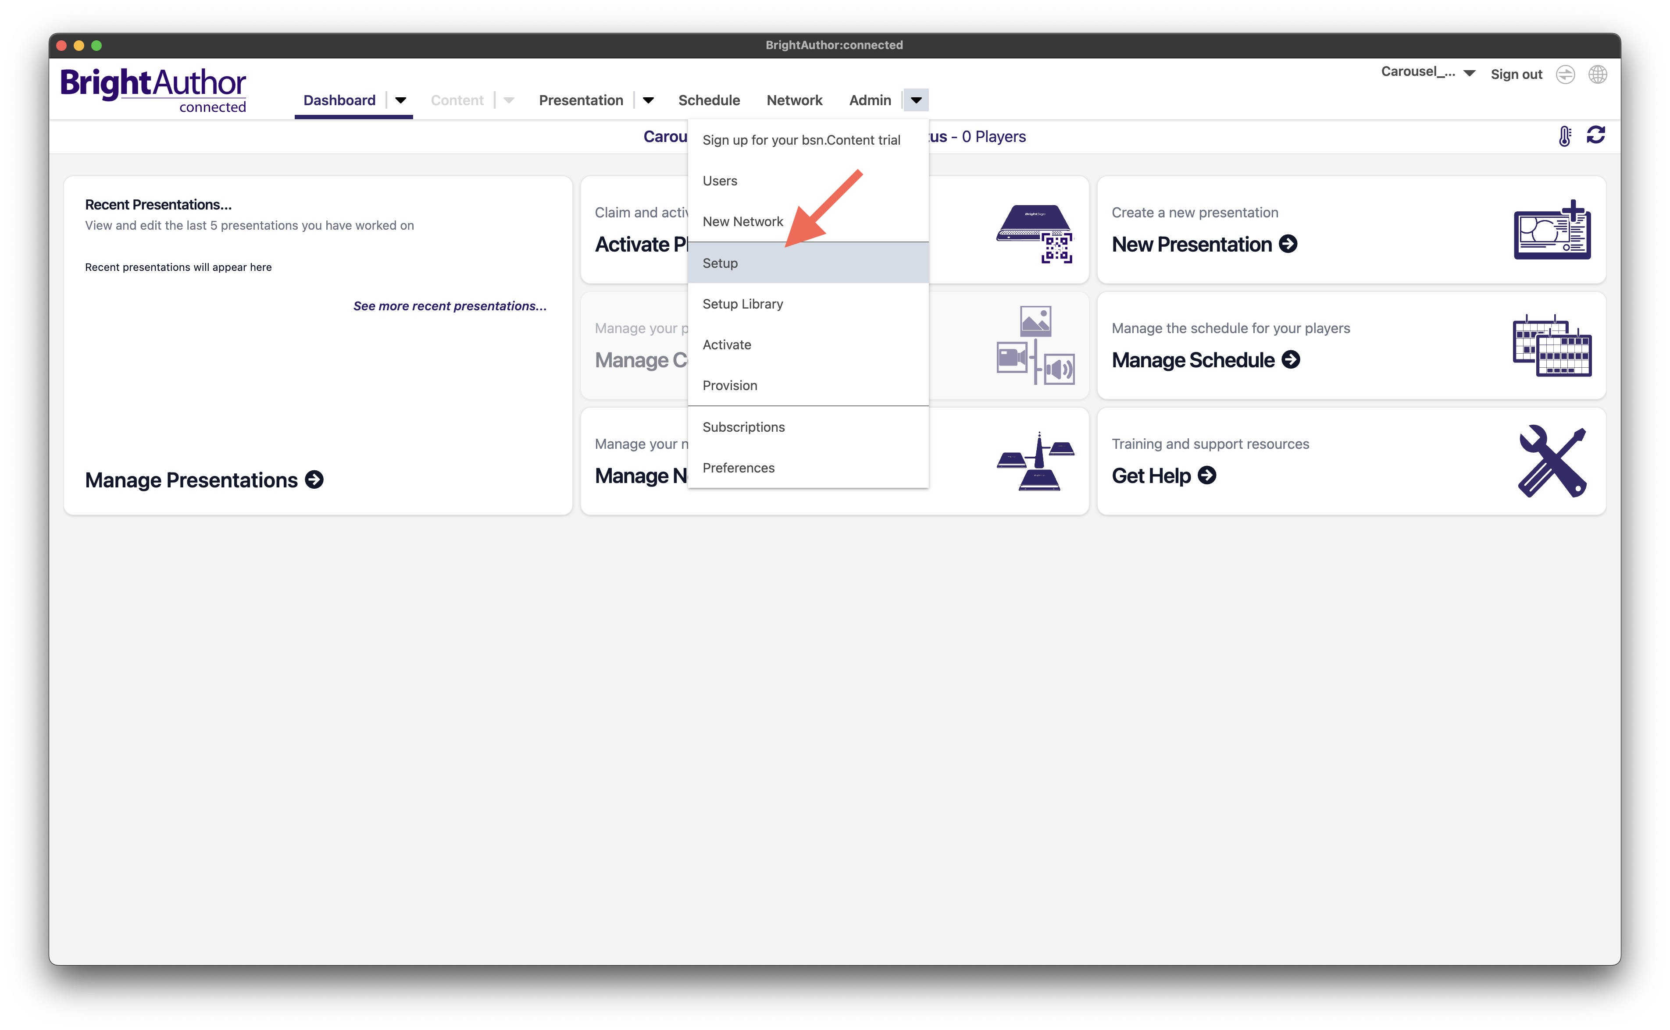The width and height of the screenshot is (1670, 1030).
Task: Open the Admin tab
Action: (x=870, y=101)
